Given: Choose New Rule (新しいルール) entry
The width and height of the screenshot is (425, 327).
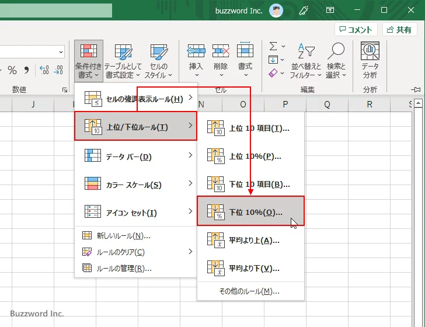Looking at the screenshot, I should pyautogui.click(x=135, y=236).
